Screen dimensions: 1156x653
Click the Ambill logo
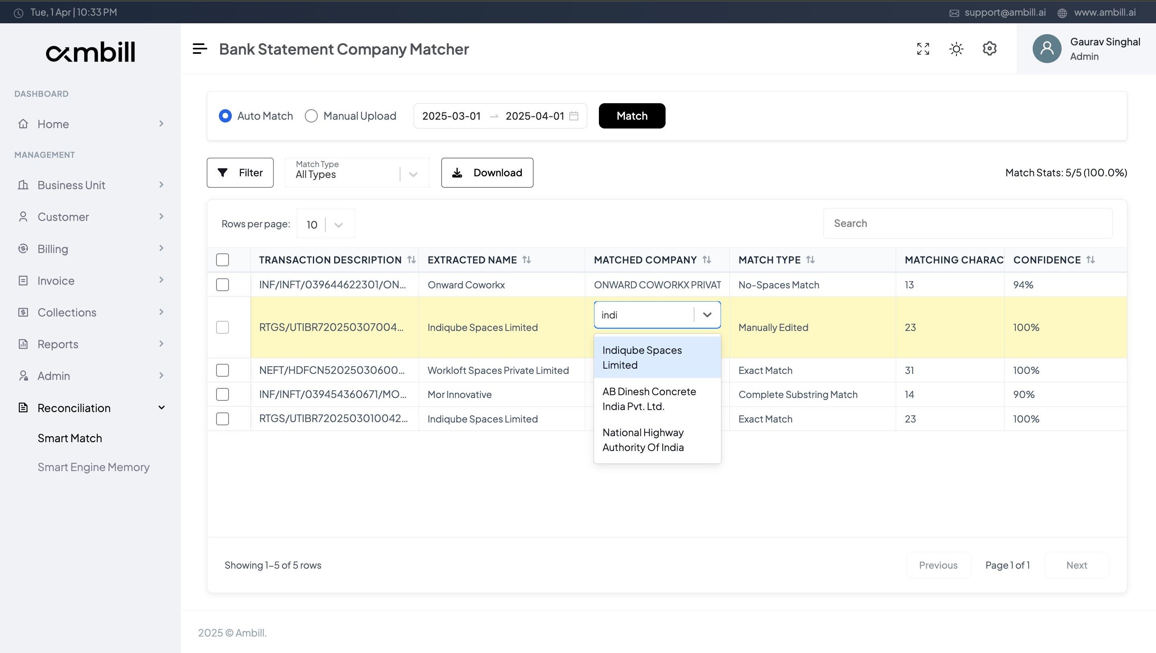pos(90,52)
